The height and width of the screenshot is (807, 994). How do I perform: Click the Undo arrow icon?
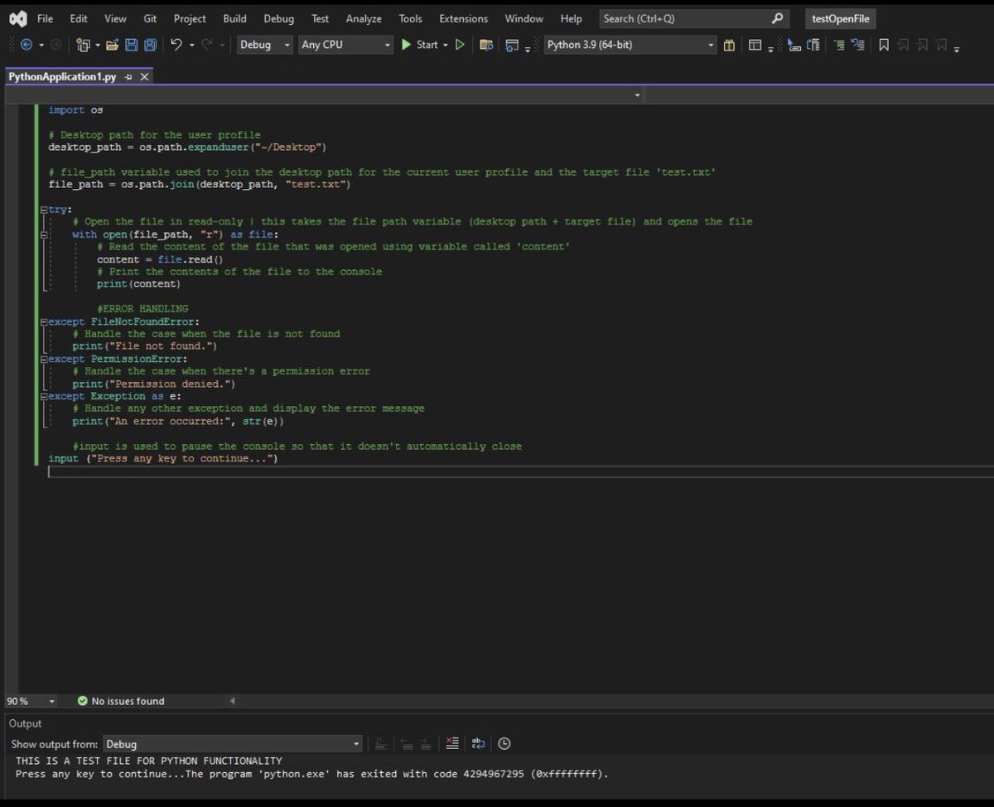coord(176,45)
